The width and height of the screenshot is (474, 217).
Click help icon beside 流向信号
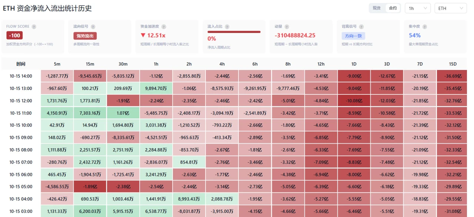(x=93, y=27)
